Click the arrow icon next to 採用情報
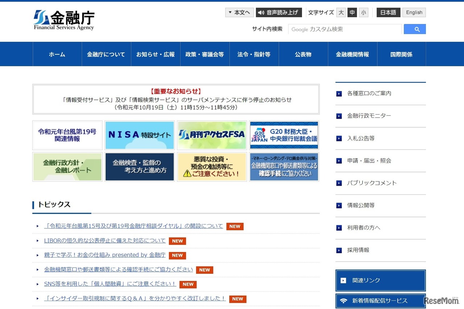Viewport: 464px width, 309px height. (339, 250)
